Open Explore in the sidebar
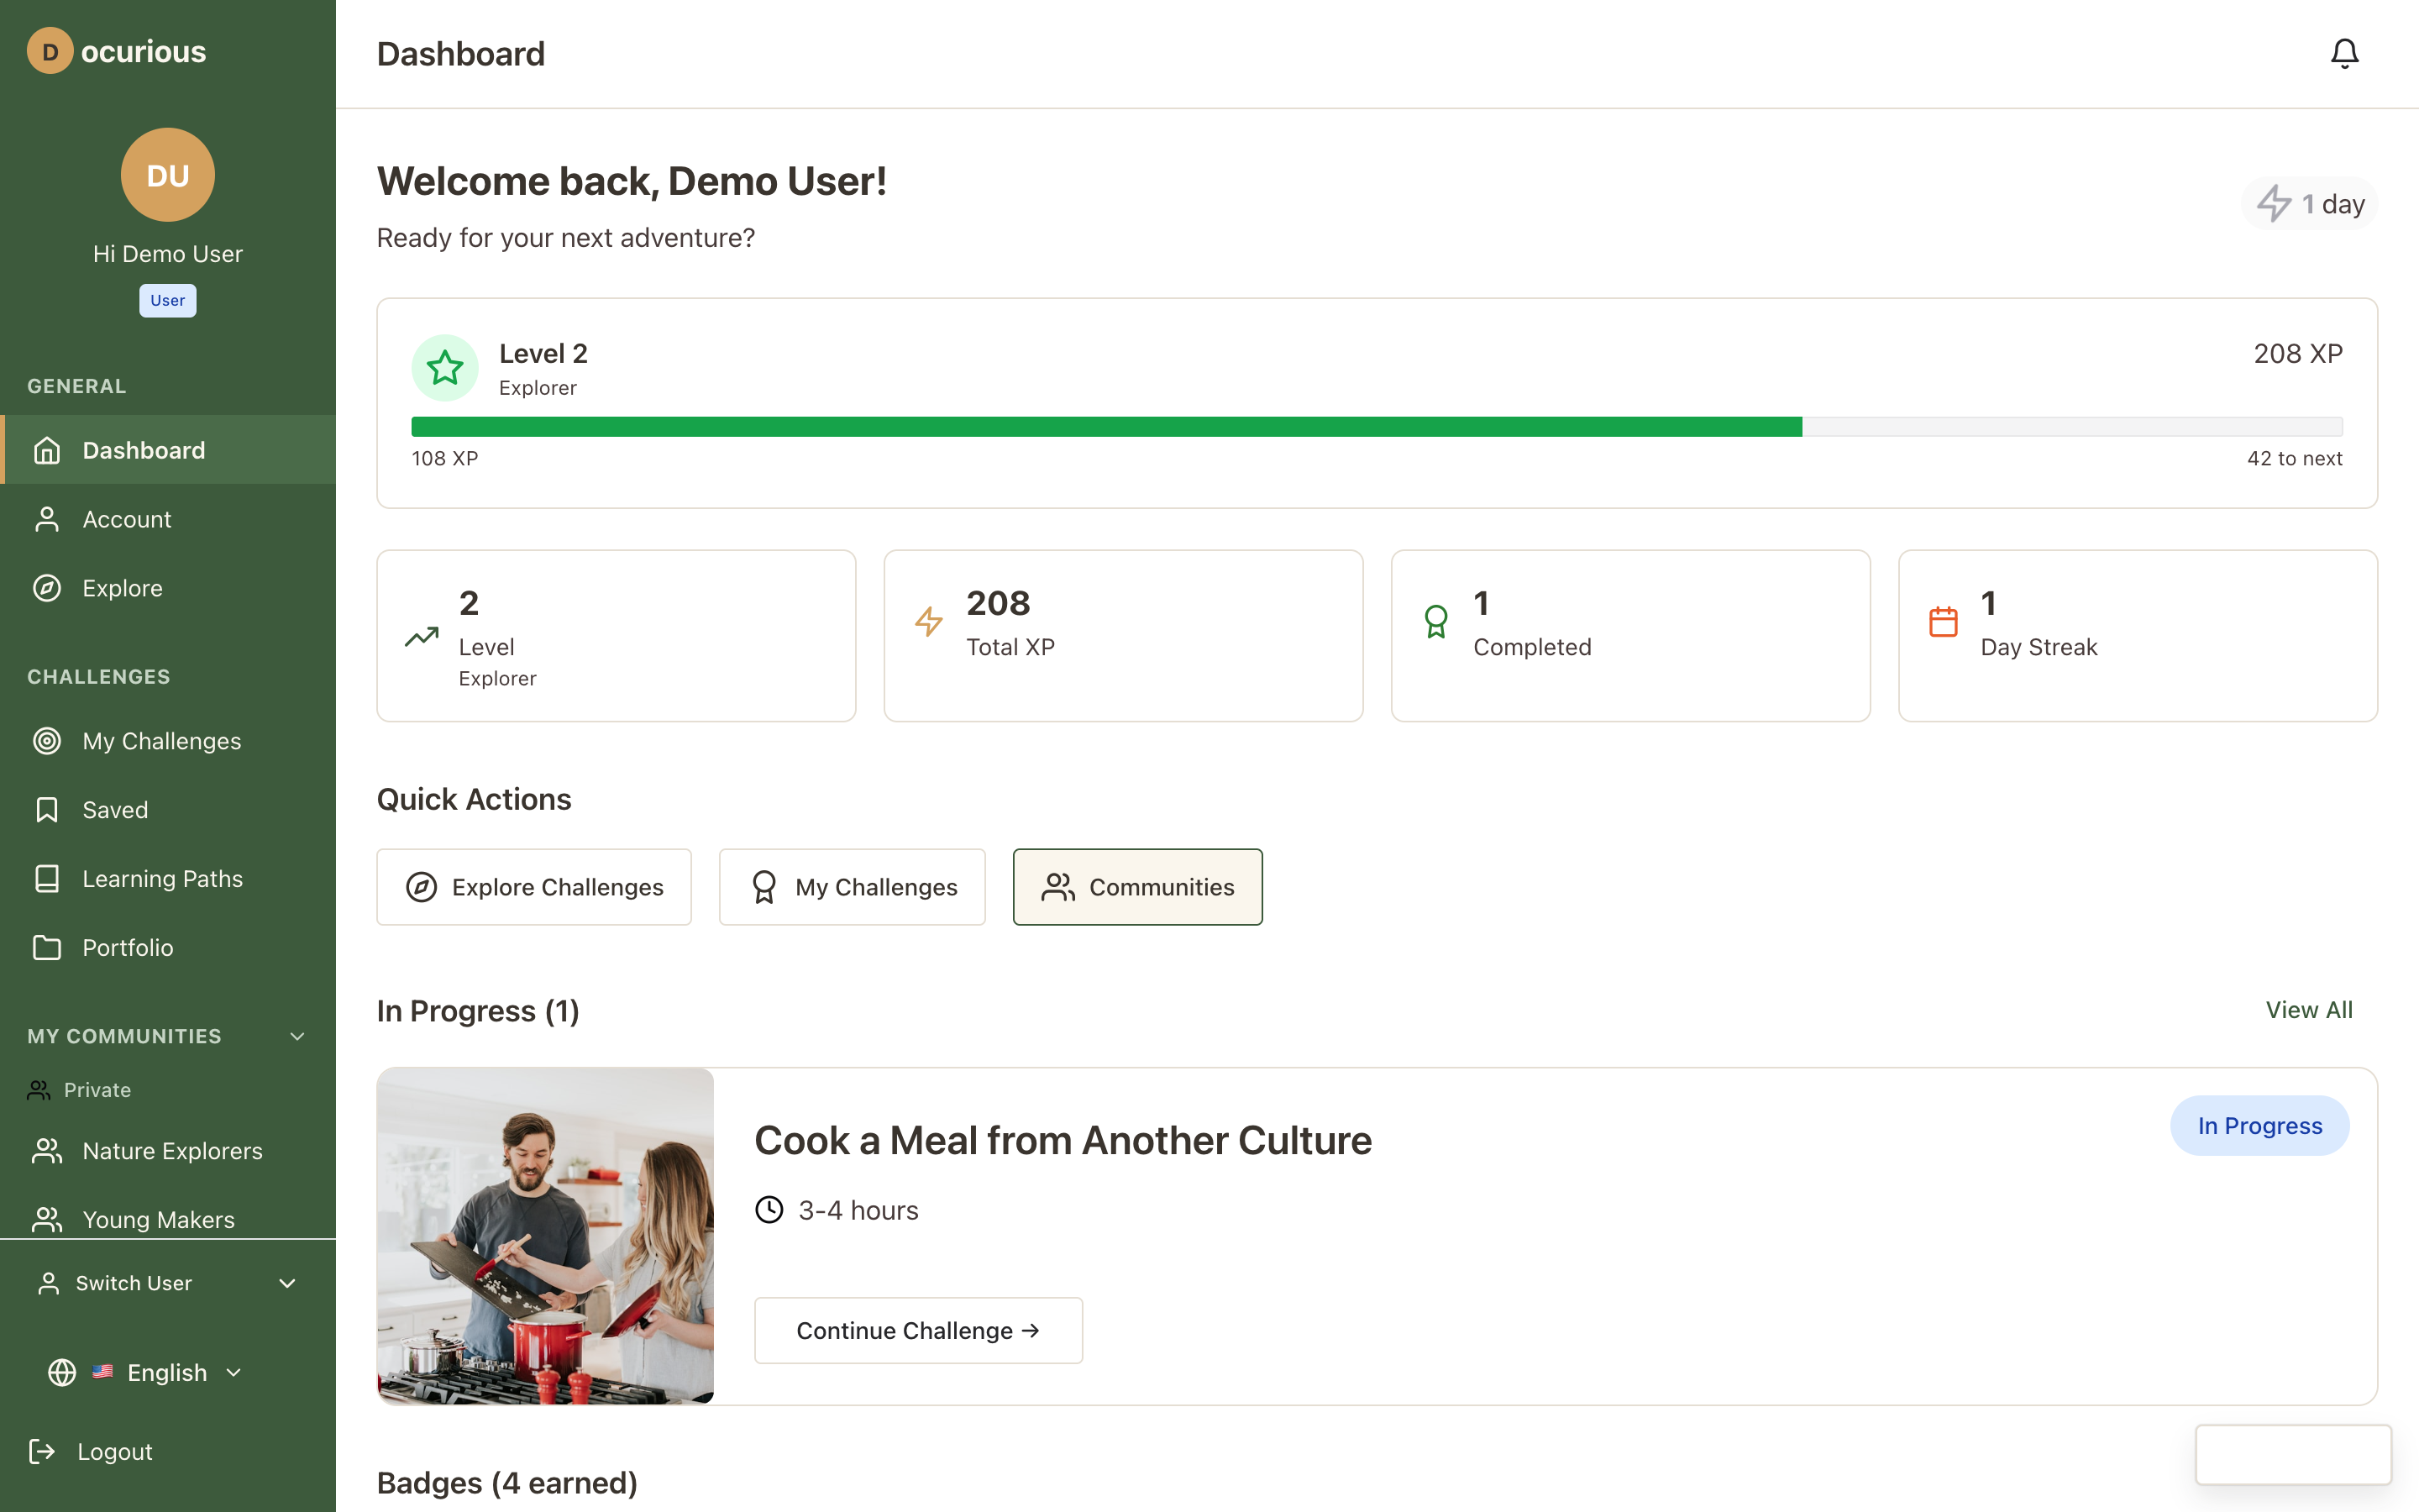Screen dimensions: 2419x1512 (122, 588)
